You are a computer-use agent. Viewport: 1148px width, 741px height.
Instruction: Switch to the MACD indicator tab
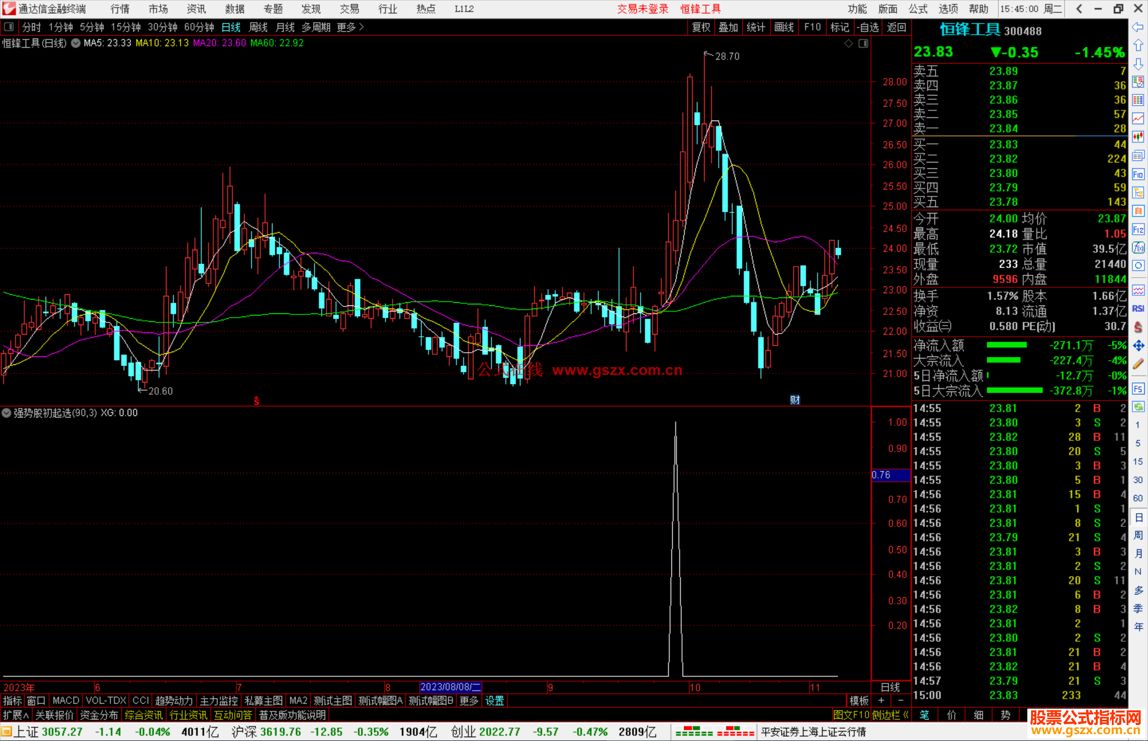click(x=65, y=701)
